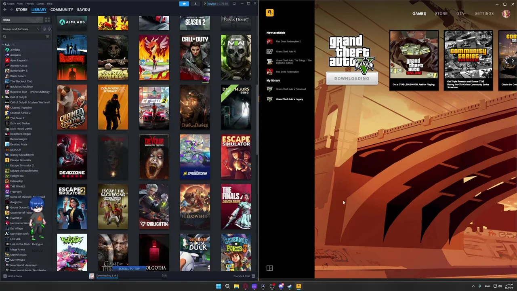
Task: Click the Steam help question mark icon
Action: pyautogui.click(x=205, y=4)
